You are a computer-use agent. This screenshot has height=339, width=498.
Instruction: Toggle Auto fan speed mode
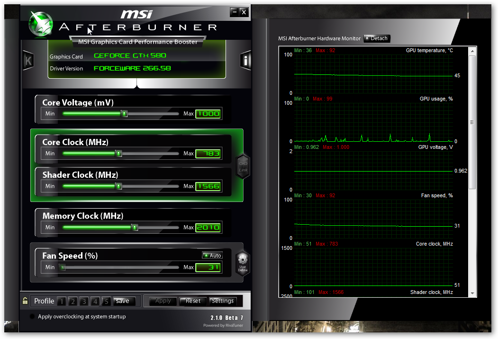(x=212, y=256)
